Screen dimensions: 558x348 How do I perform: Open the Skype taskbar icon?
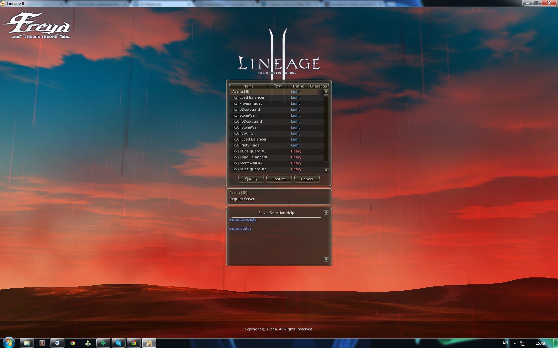click(119, 343)
